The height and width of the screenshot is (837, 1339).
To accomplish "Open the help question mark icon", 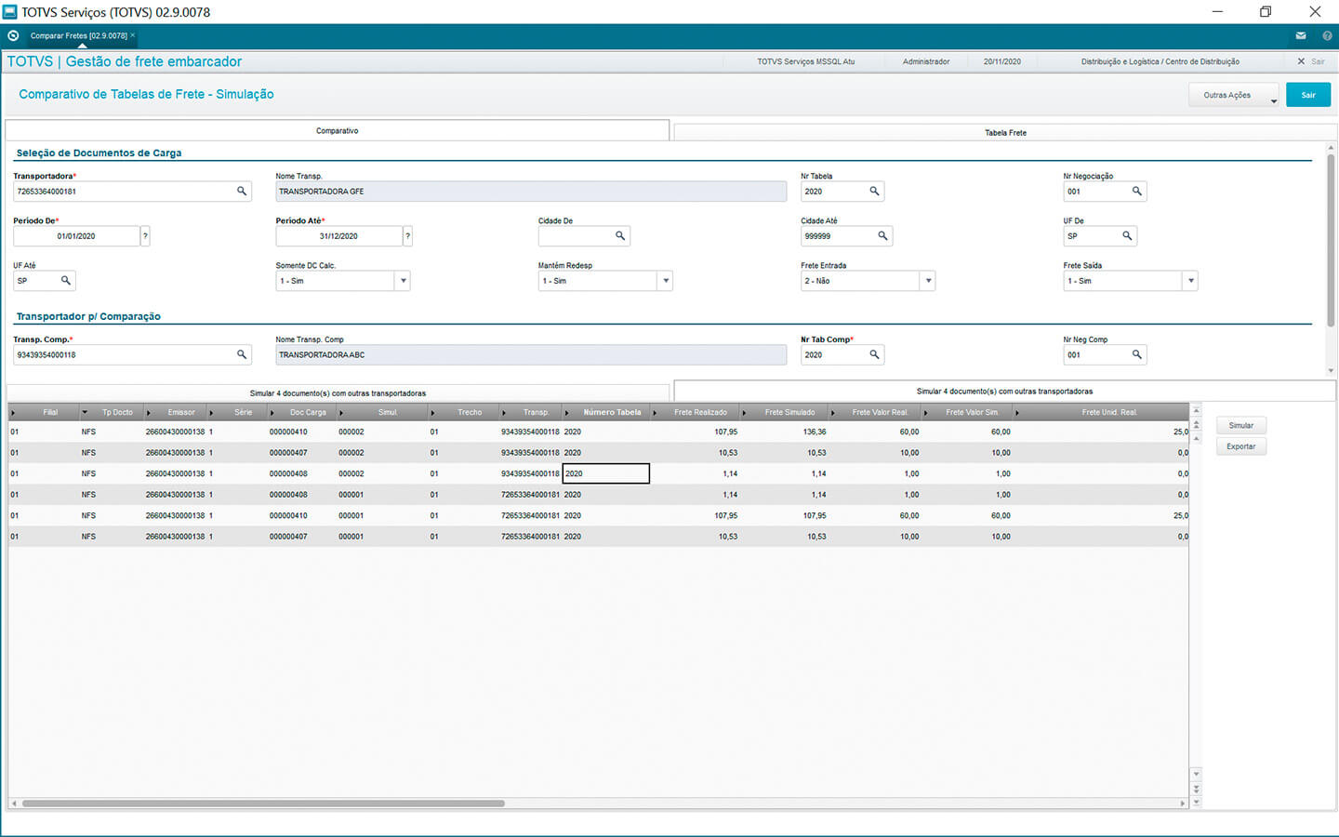I will [x=1327, y=36].
